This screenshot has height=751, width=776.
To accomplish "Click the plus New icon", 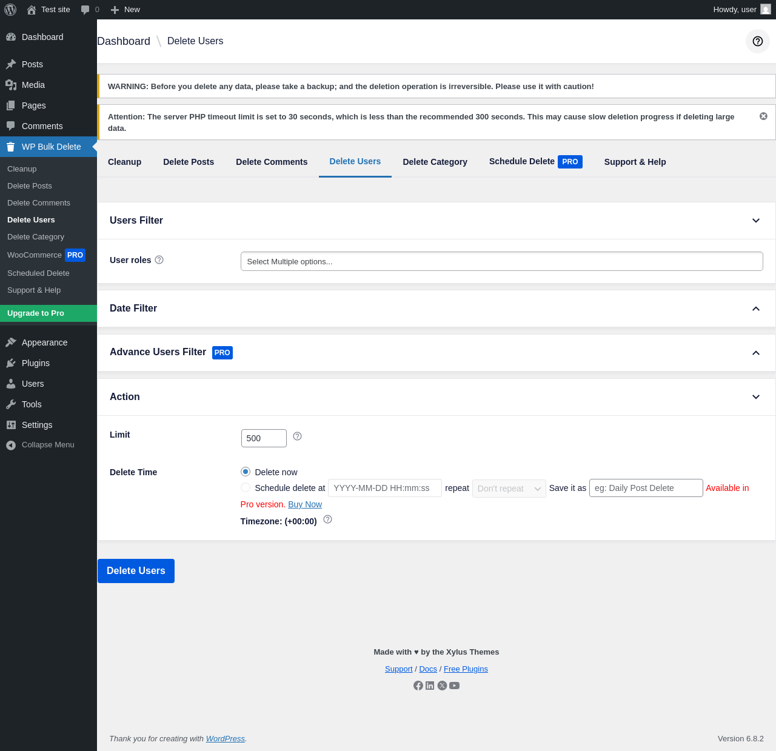I will point(115,10).
